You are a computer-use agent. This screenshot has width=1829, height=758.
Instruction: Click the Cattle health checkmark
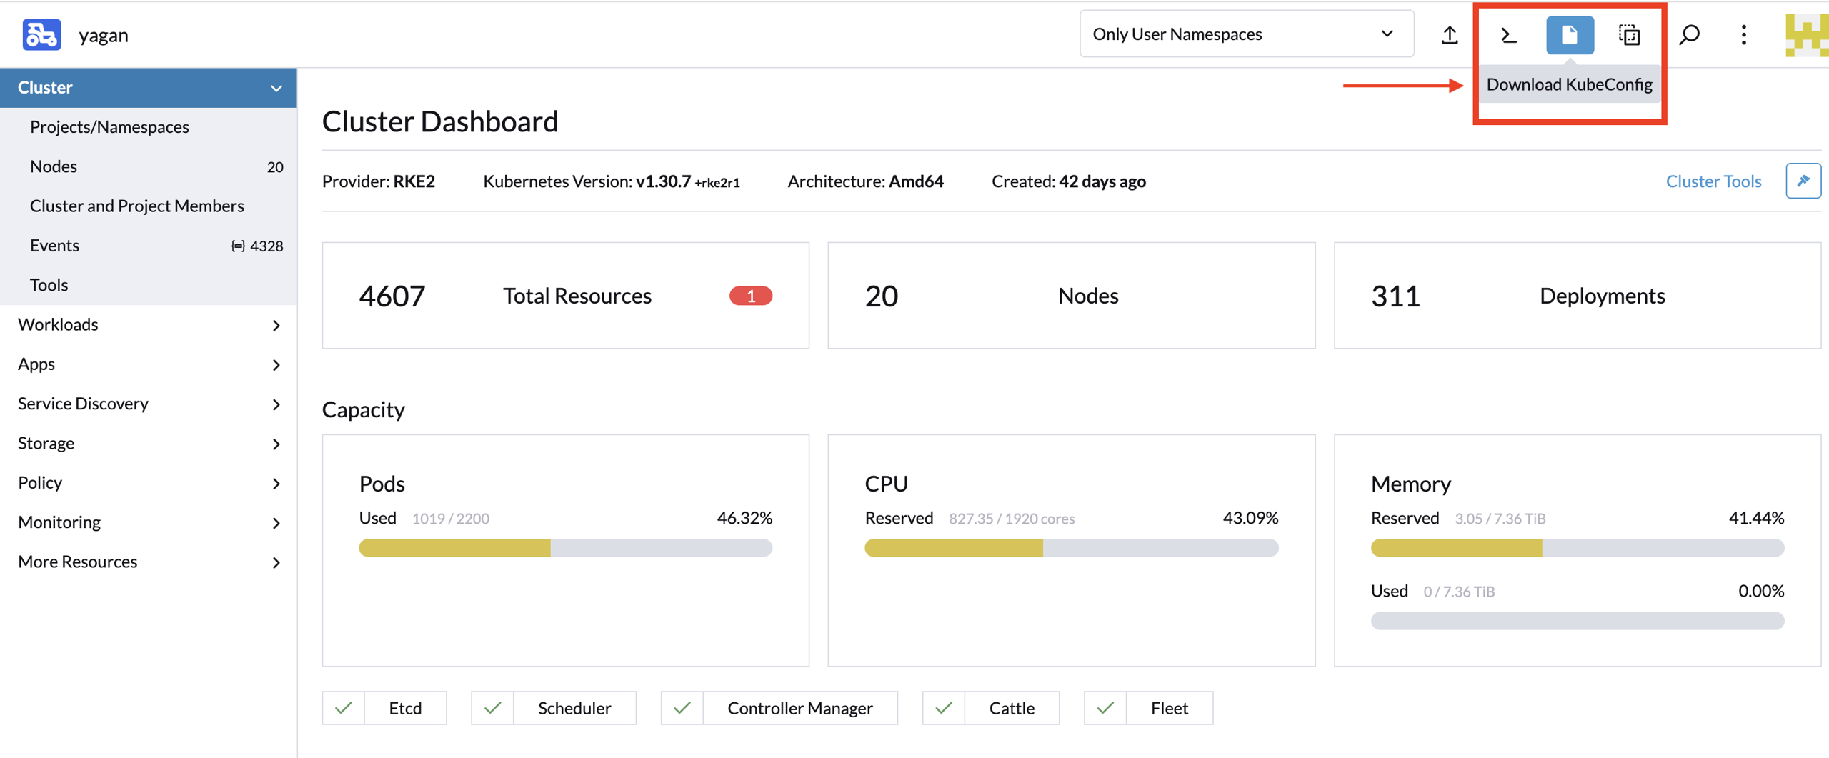(943, 708)
